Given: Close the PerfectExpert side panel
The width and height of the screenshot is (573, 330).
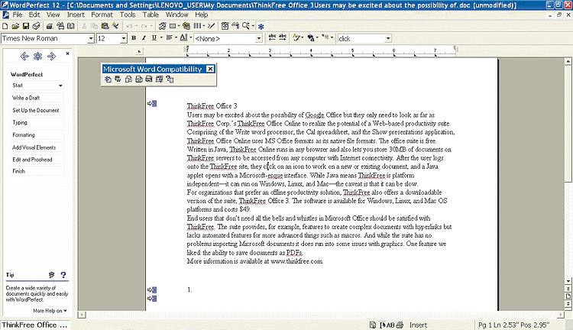Looking at the screenshot, I should tap(67, 53).
